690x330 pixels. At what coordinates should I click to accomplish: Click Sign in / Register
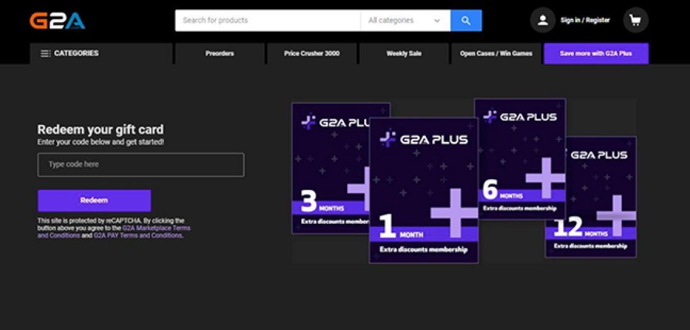click(585, 20)
